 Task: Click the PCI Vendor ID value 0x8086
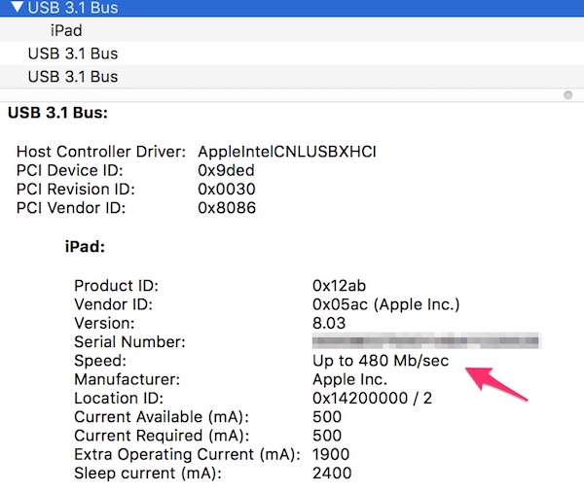click(x=228, y=207)
